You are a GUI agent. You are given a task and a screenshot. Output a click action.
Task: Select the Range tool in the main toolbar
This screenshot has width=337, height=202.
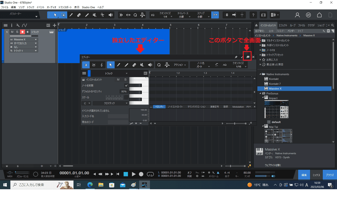63,15
